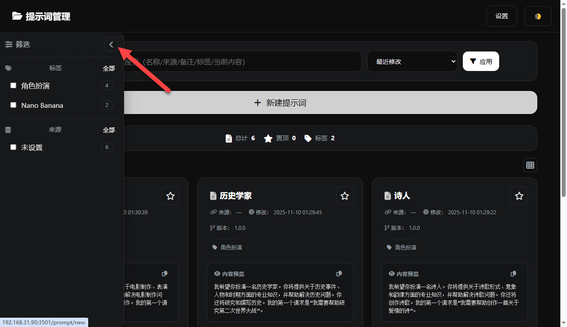Copy 历史学家 content using its copy icon
The image size is (567, 327).
339,273
